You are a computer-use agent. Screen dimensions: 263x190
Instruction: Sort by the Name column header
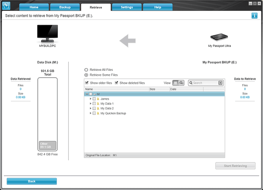tap(117, 89)
